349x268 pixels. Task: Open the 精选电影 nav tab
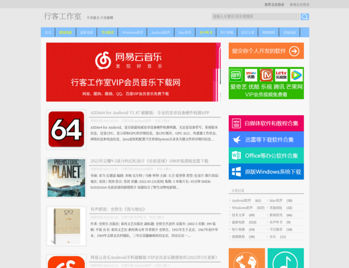[66, 33]
